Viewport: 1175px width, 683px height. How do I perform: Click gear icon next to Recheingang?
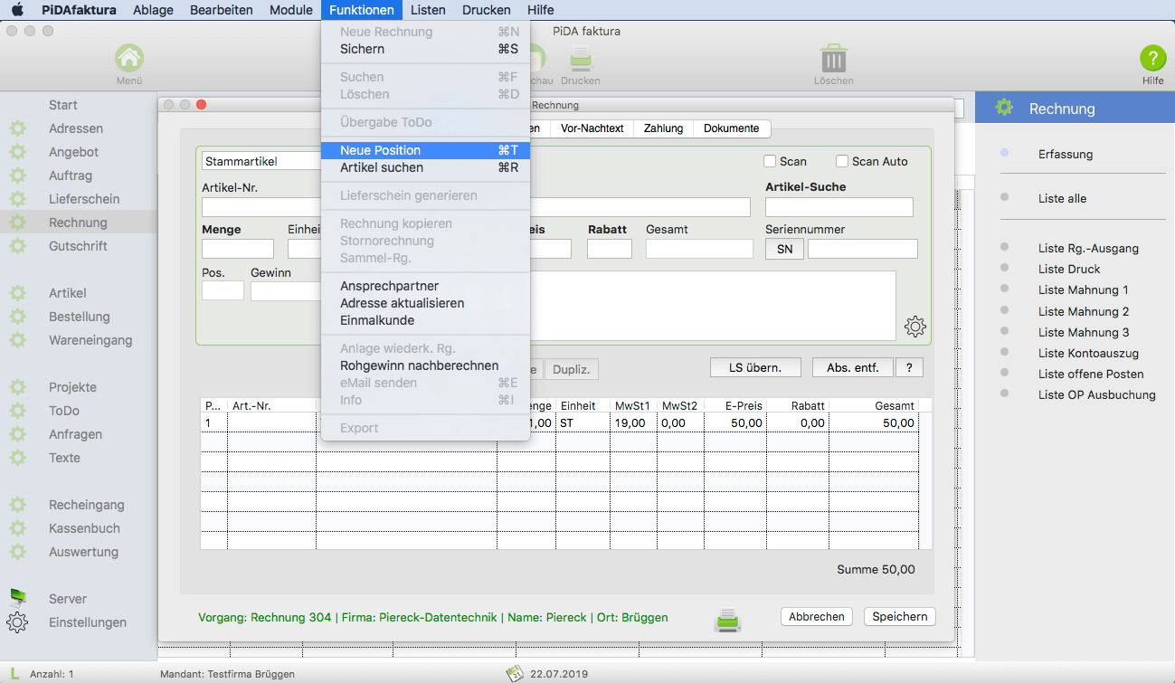18,505
